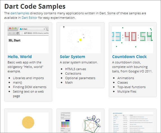Click the spirograph drawing thumbnail
The image size is (161, 133).
80,122
